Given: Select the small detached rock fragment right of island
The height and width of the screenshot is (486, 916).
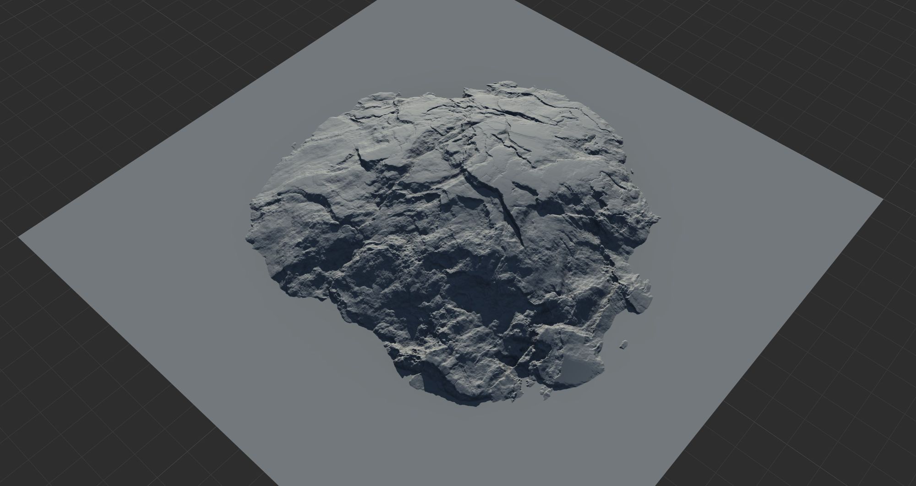Looking at the screenshot, I should (x=623, y=344).
